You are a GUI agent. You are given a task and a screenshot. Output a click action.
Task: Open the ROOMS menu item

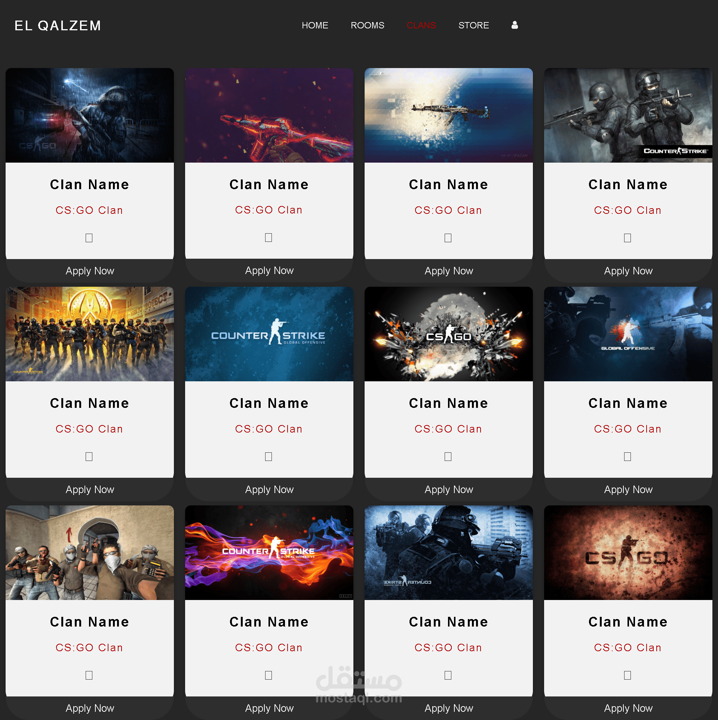367,25
